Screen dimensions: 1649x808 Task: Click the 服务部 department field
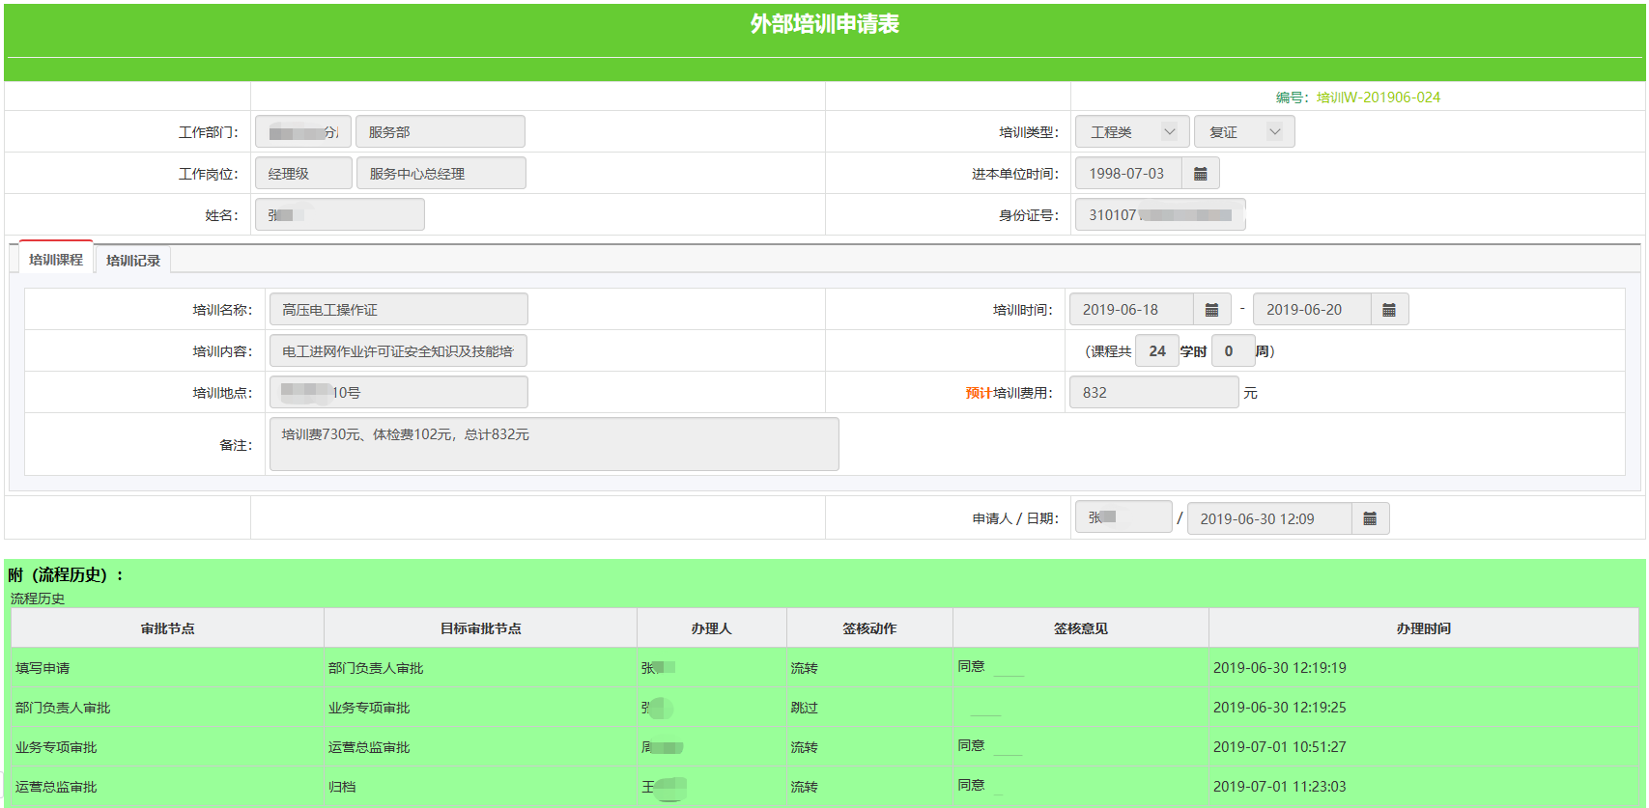(x=440, y=132)
